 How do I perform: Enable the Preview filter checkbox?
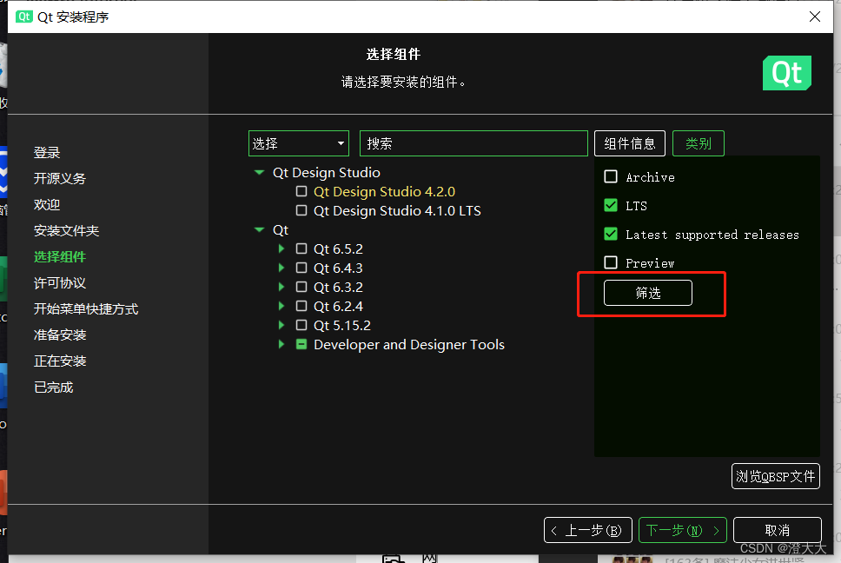coord(611,262)
